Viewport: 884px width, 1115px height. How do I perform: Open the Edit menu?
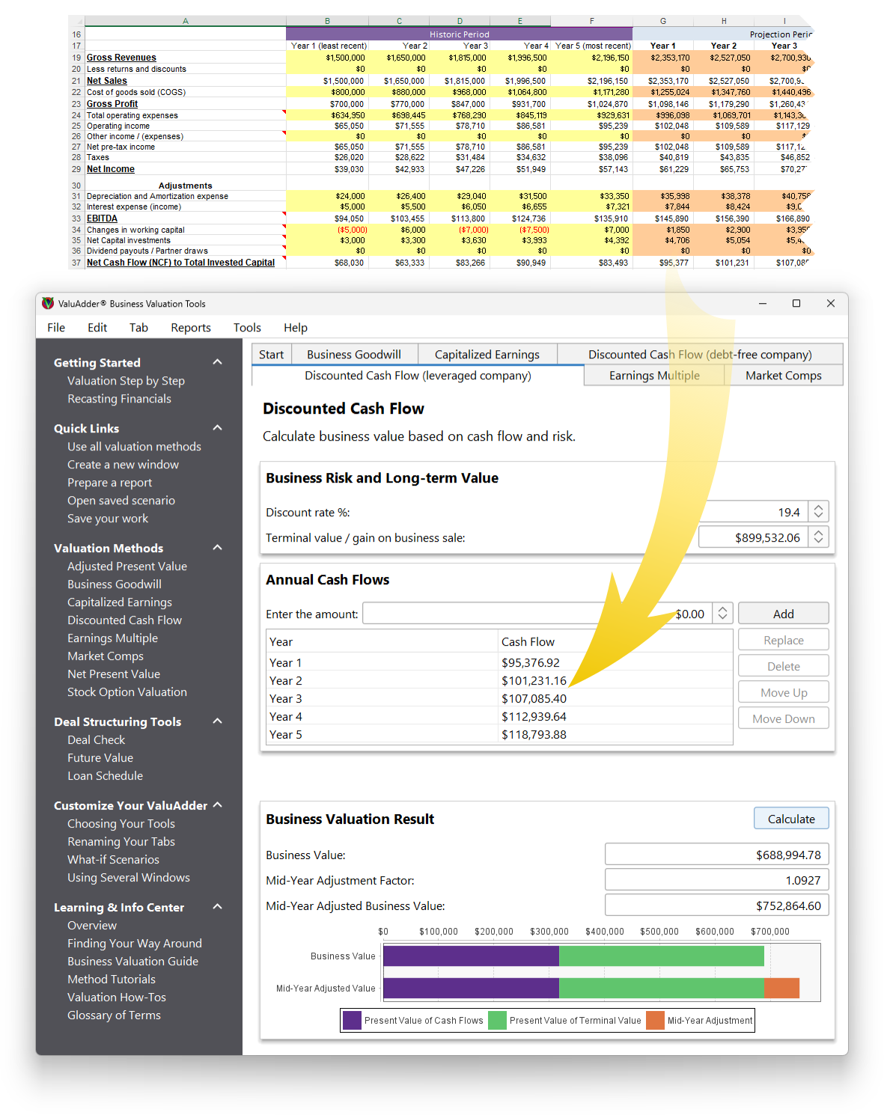click(x=97, y=328)
